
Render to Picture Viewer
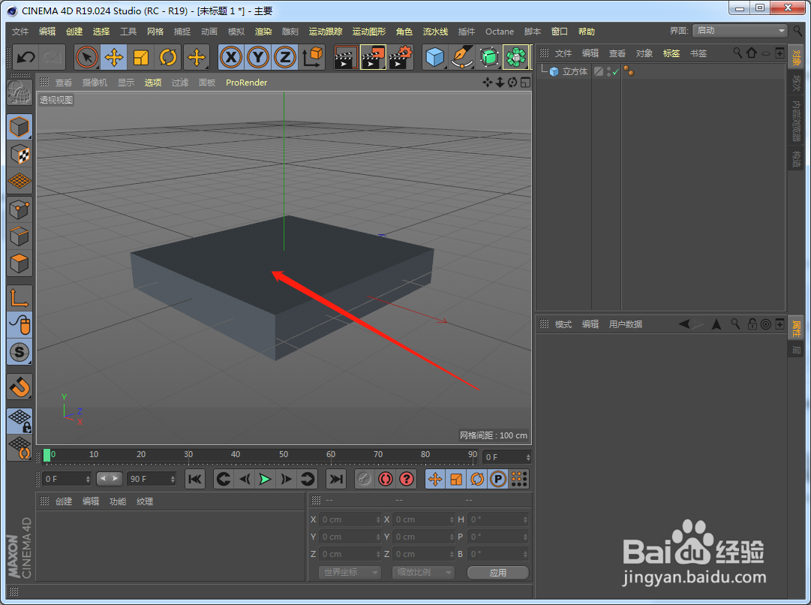(x=373, y=57)
